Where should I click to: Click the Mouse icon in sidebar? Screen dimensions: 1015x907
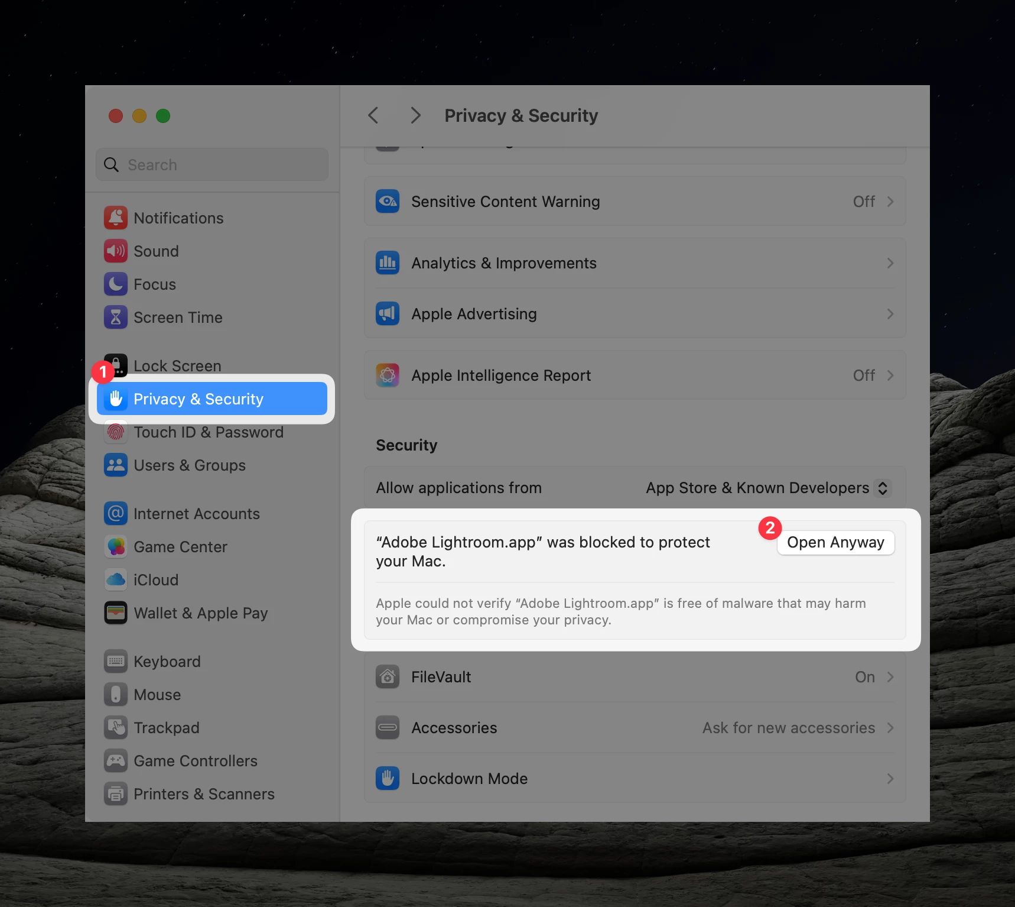[116, 695]
